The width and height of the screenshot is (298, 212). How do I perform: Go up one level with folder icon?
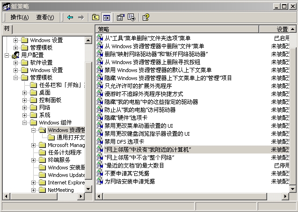(x=95, y=17)
